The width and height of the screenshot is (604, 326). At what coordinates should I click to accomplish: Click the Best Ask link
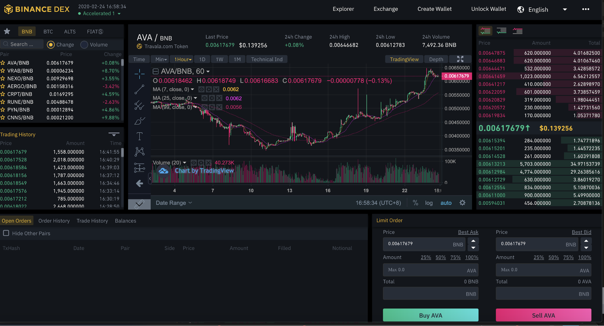[468, 232]
